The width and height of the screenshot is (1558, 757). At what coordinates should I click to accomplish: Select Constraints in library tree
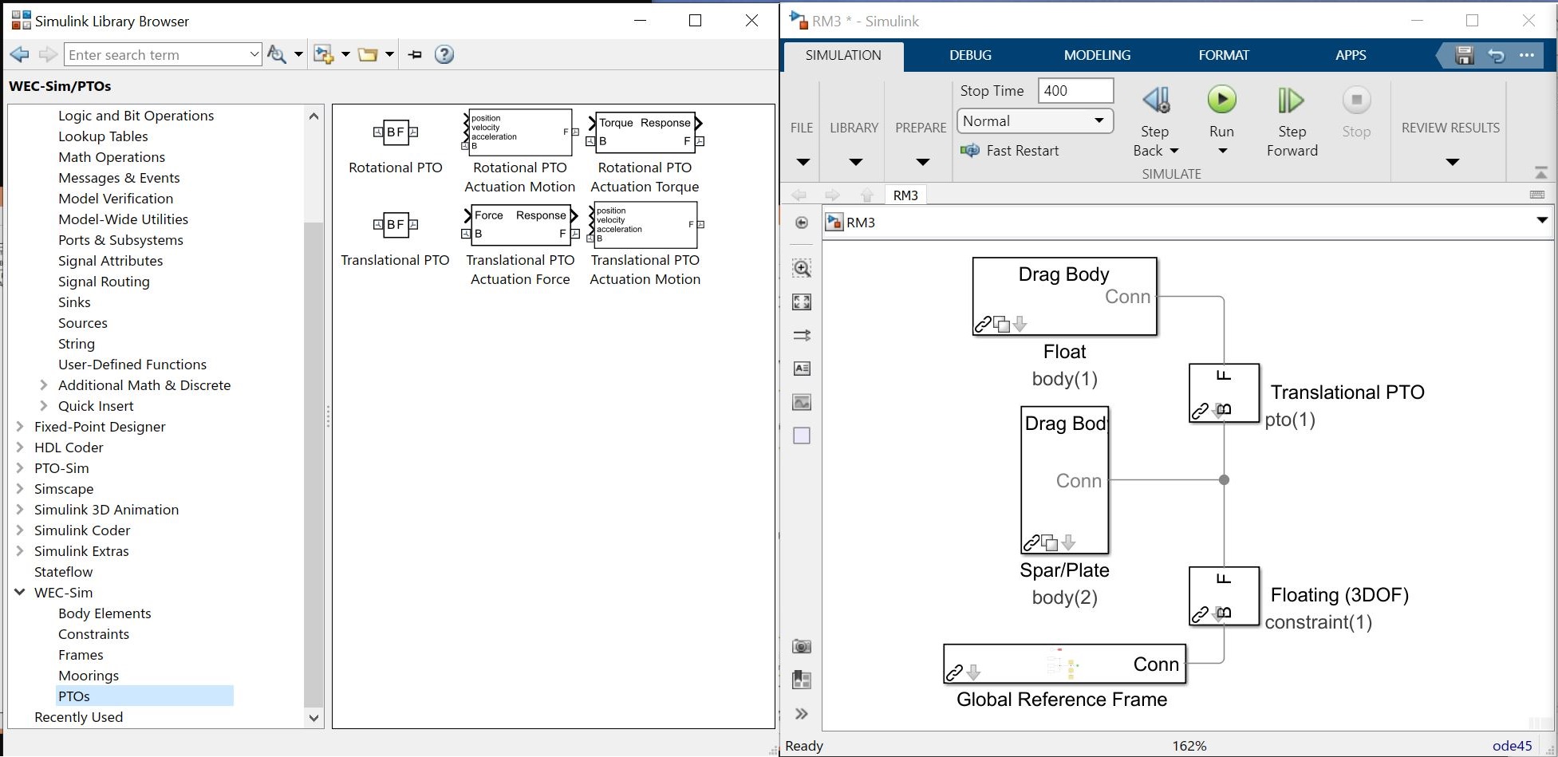point(93,634)
